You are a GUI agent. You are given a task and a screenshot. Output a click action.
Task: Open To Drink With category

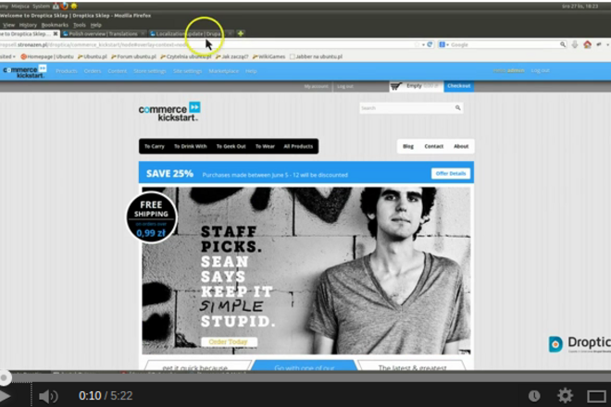pos(190,146)
